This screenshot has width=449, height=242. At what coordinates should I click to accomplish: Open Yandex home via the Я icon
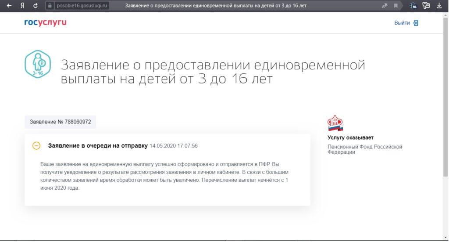pyautogui.click(x=22, y=5)
